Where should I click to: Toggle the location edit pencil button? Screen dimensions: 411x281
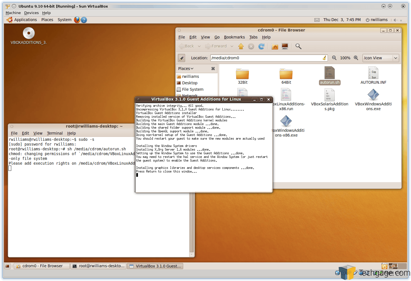(182, 58)
